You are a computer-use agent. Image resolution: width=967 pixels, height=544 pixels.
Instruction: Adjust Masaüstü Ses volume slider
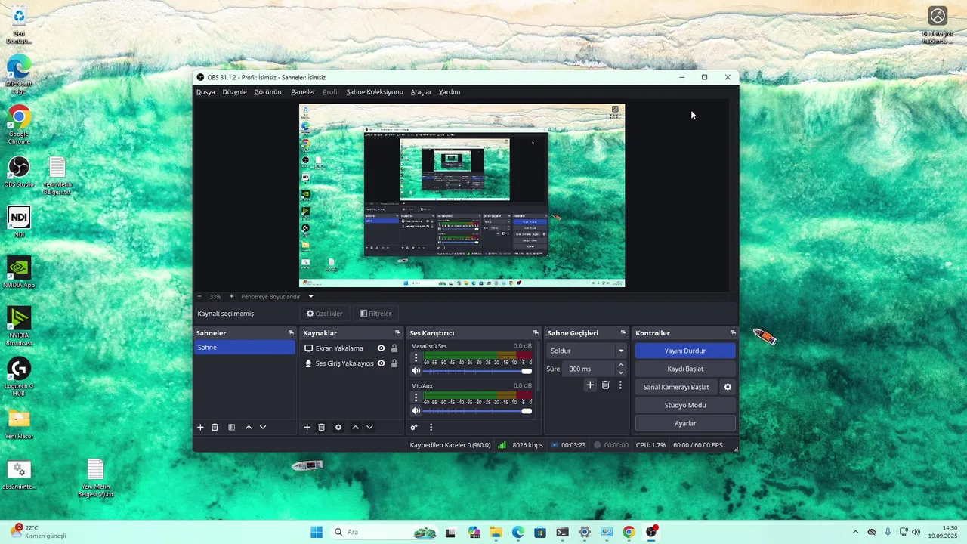477,371
